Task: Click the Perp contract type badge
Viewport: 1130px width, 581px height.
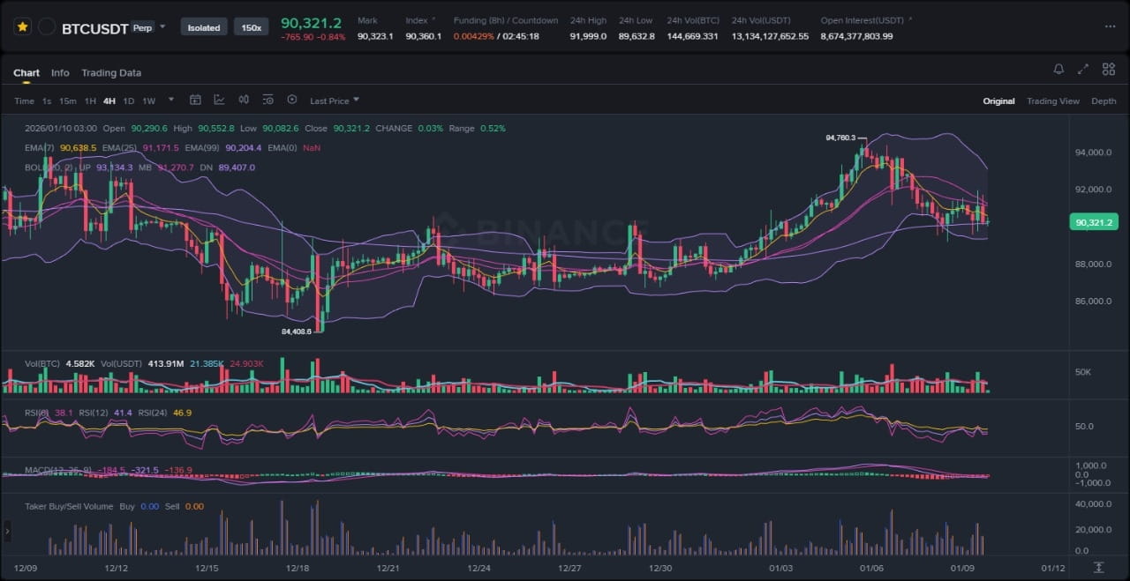Action: (x=141, y=27)
